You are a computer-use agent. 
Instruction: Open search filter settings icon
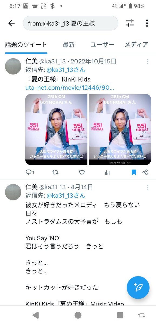[x=130, y=23]
